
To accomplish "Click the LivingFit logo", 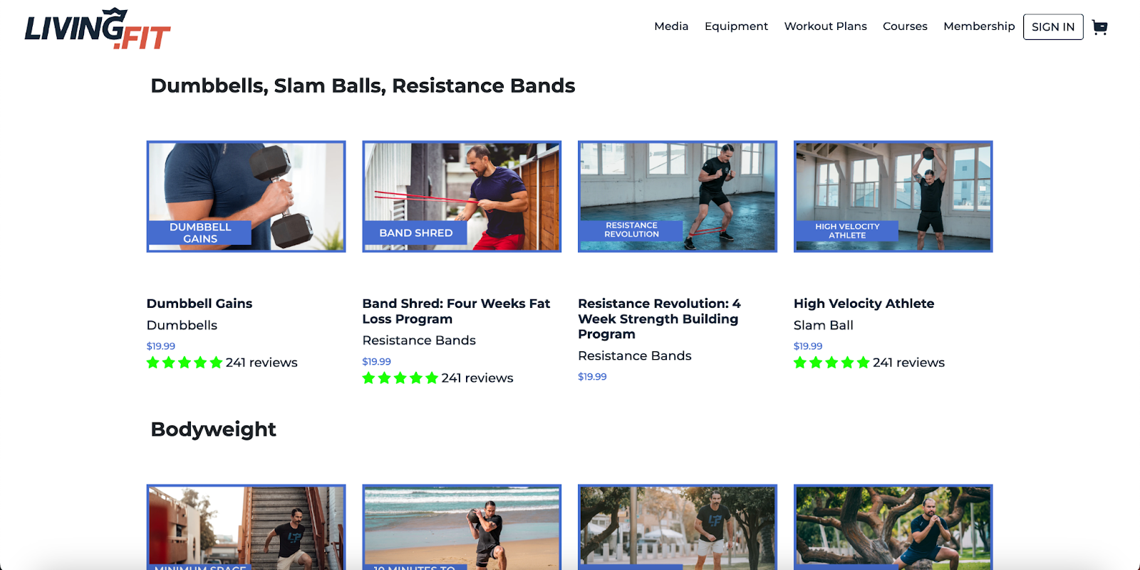I will [98, 28].
